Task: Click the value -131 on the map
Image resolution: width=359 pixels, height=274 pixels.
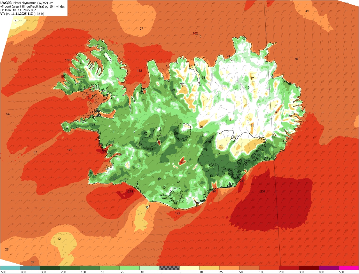Action: (x=150, y=149)
